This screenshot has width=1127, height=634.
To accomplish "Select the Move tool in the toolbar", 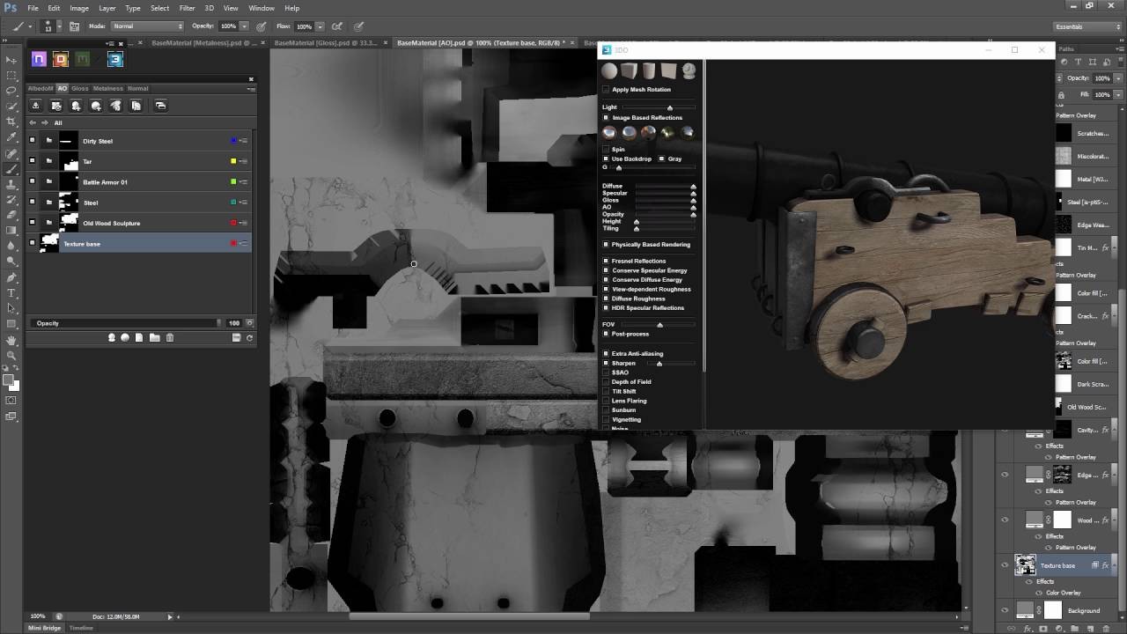I will (x=11, y=59).
